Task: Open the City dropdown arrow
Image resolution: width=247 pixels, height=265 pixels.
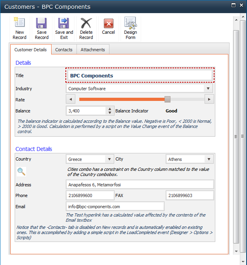Action: (x=209, y=159)
